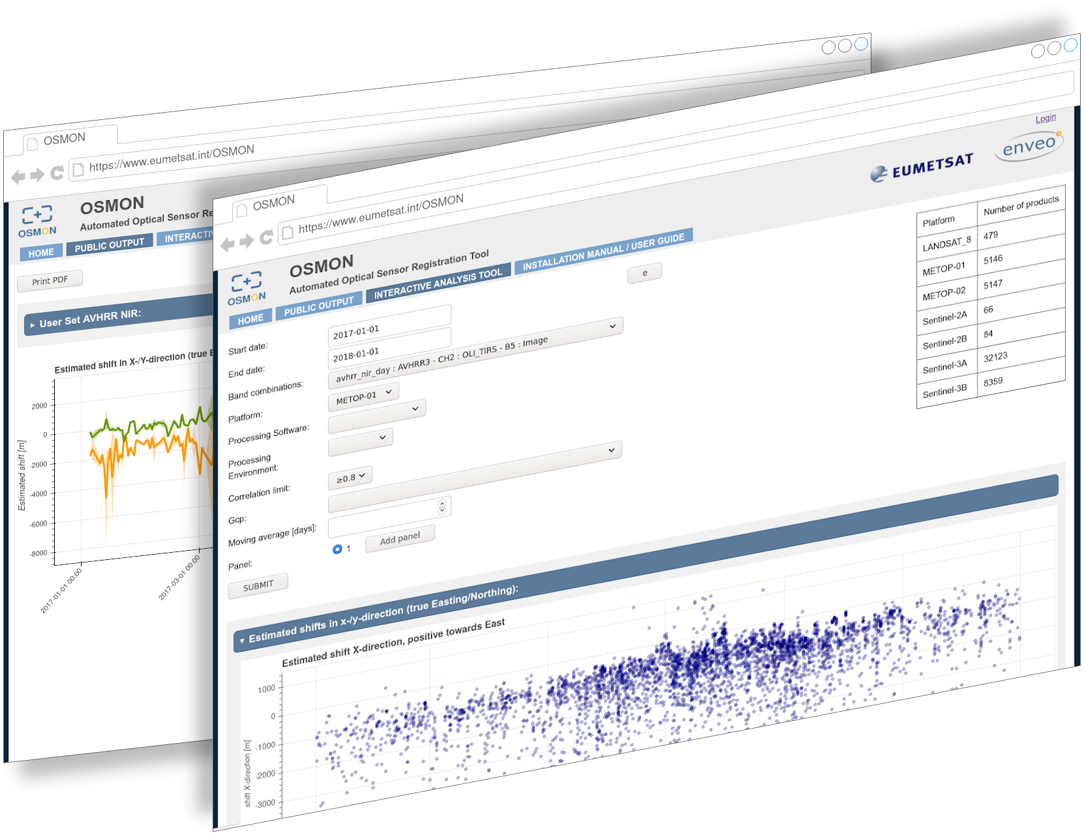This screenshot has height=833, width=1084.
Task: Click METOP-02 table cell
Action: pos(946,294)
